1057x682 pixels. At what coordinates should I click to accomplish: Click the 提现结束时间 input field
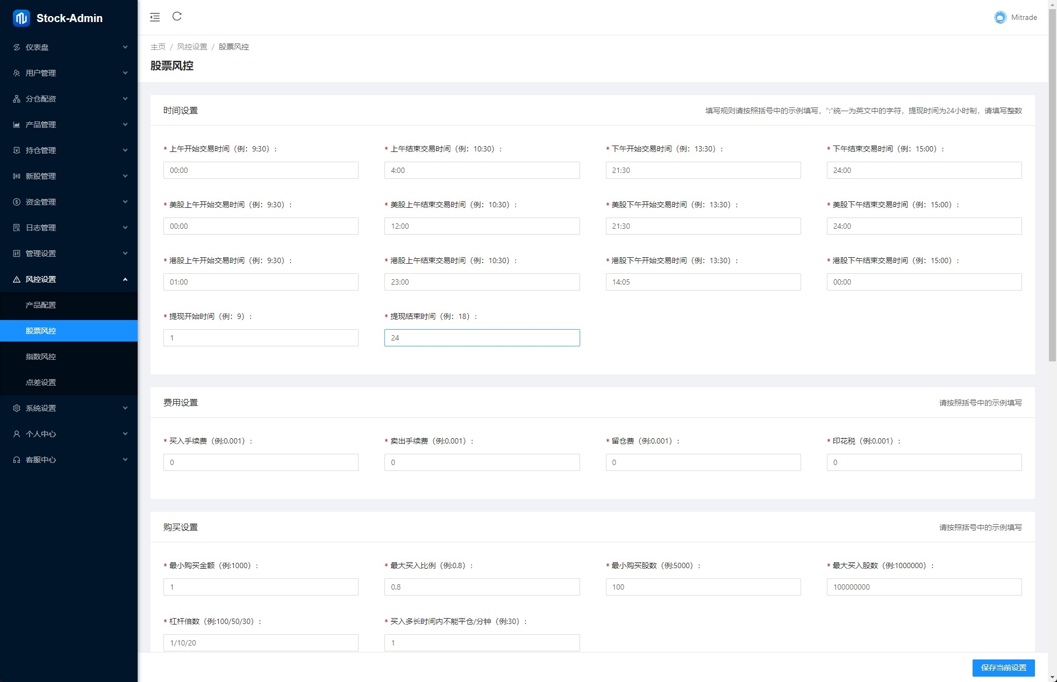pos(482,337)
